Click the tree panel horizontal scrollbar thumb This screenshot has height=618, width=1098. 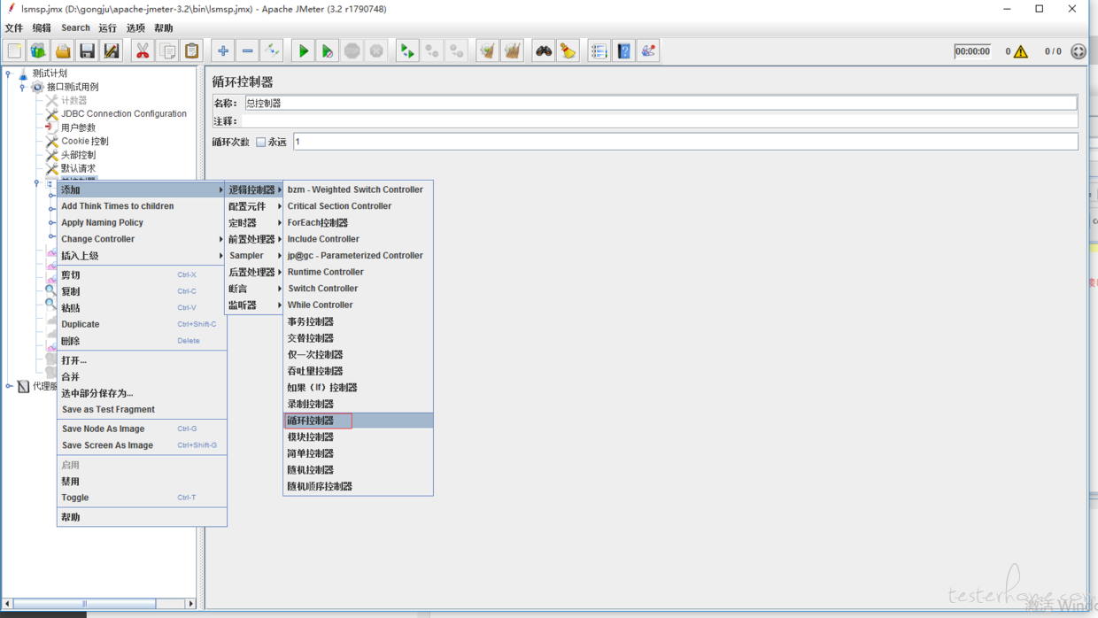[85, 604]
